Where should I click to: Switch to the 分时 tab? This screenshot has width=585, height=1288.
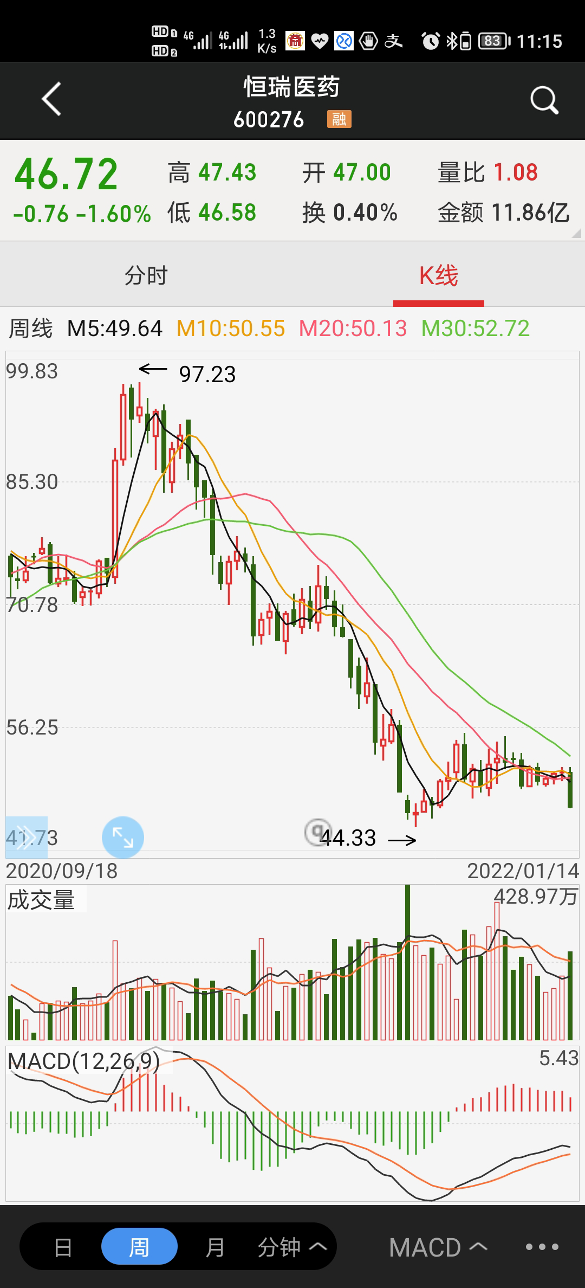click(x=146, y=275)
